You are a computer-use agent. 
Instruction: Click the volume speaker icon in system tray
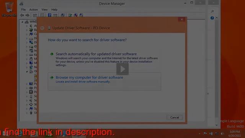point(222,133)
